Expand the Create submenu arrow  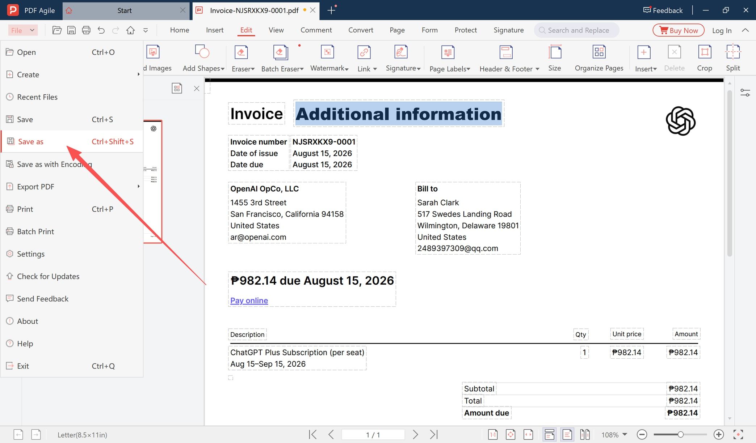point(138,74)
